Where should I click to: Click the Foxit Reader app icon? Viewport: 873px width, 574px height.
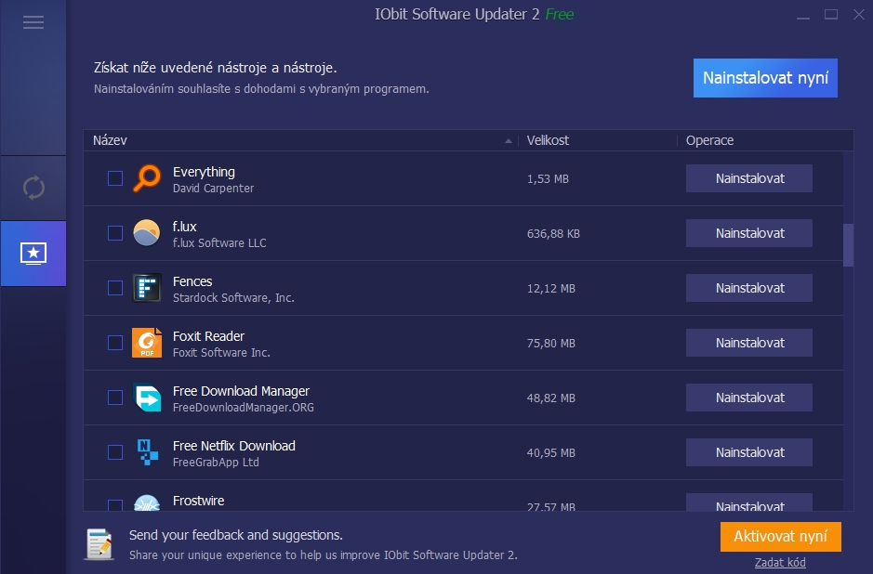147,343
